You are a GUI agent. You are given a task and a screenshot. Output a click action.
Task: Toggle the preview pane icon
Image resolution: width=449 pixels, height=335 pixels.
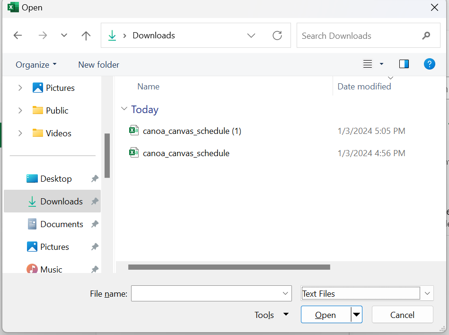[x=404, y=64]
